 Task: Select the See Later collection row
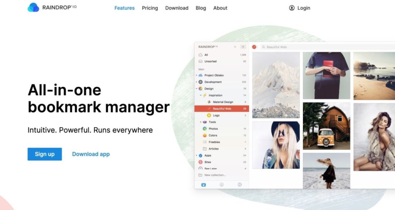click(222, 168)
